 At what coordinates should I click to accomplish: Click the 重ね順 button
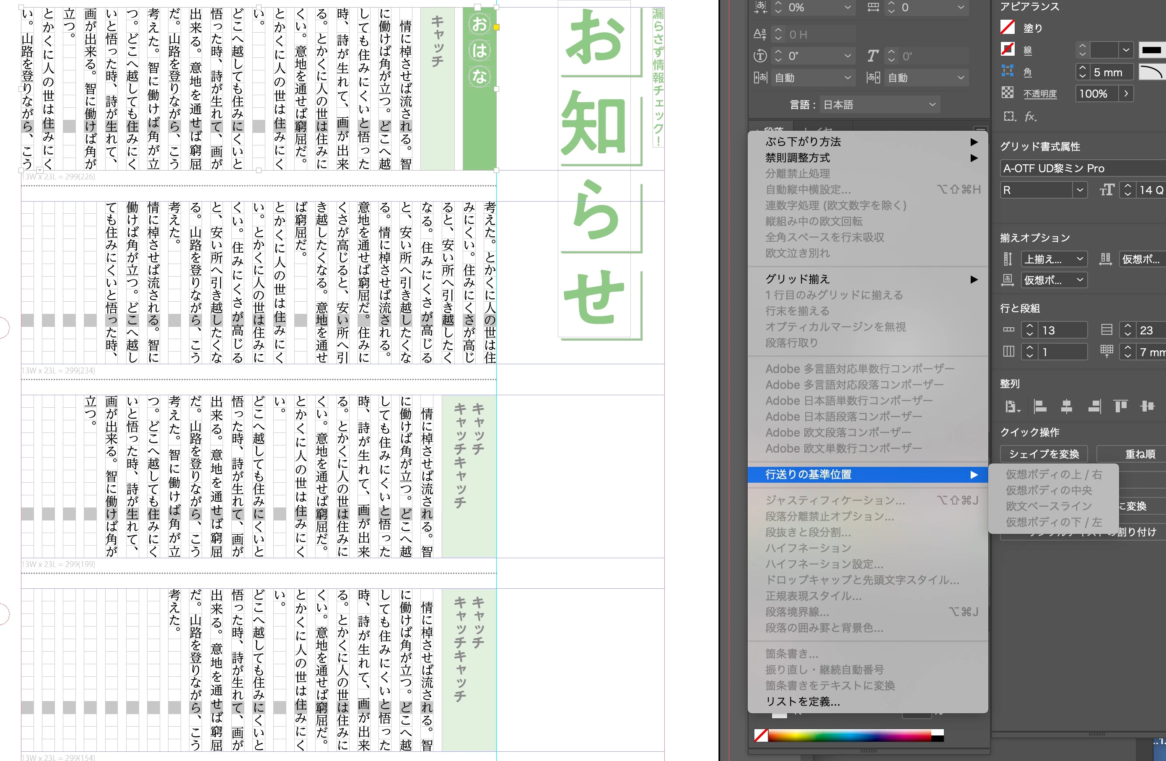click(1140, 454)
